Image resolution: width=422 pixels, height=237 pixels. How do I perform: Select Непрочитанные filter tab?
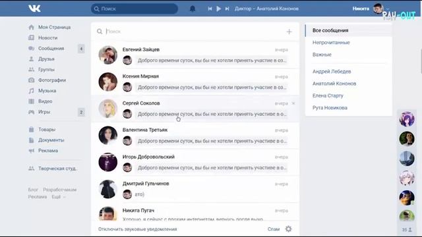coord(348,42)
